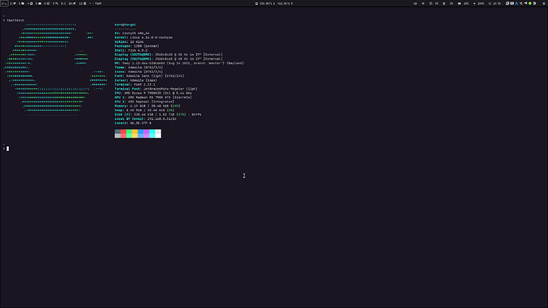Open the power menu icon at bar end

click(x=544, y=3)
